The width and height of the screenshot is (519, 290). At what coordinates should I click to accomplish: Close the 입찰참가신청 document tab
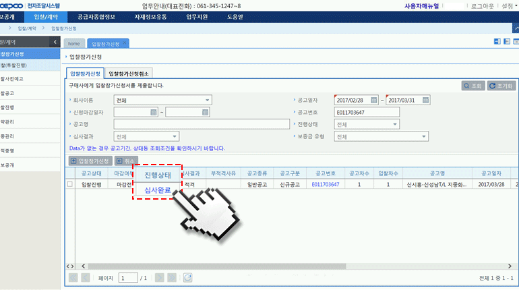pos(125,42)
